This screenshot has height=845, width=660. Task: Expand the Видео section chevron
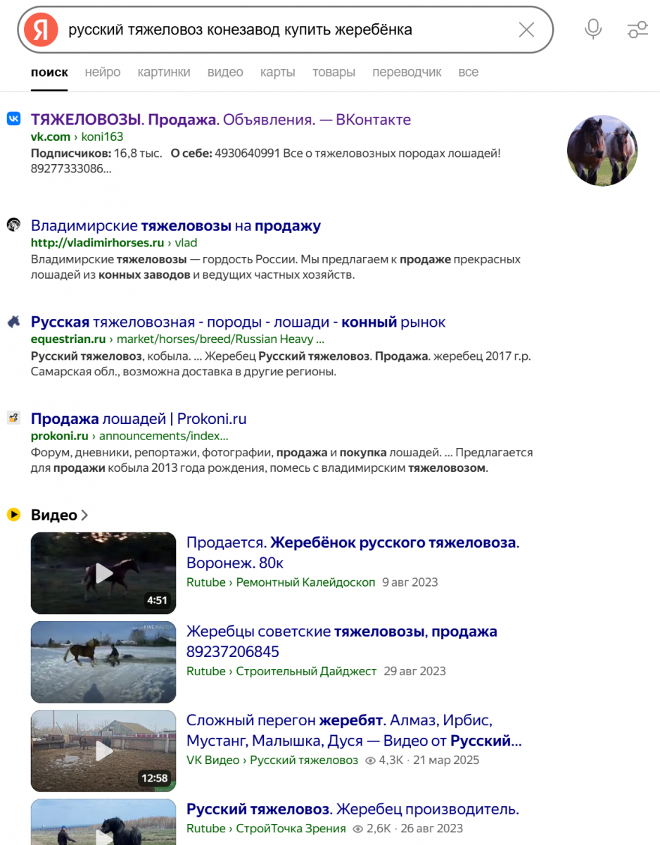[x=84, y=515]
